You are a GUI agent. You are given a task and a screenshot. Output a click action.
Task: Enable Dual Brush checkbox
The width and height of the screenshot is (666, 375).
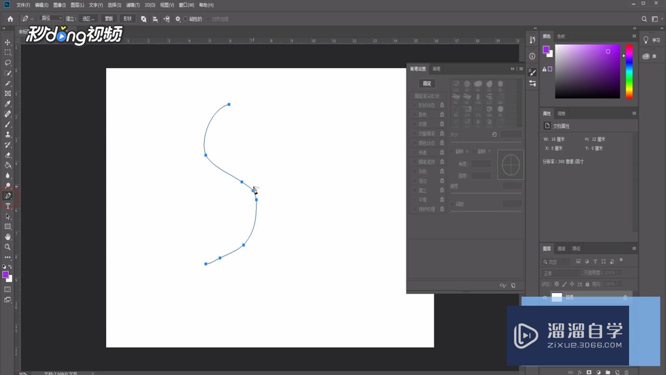[414, 133]
